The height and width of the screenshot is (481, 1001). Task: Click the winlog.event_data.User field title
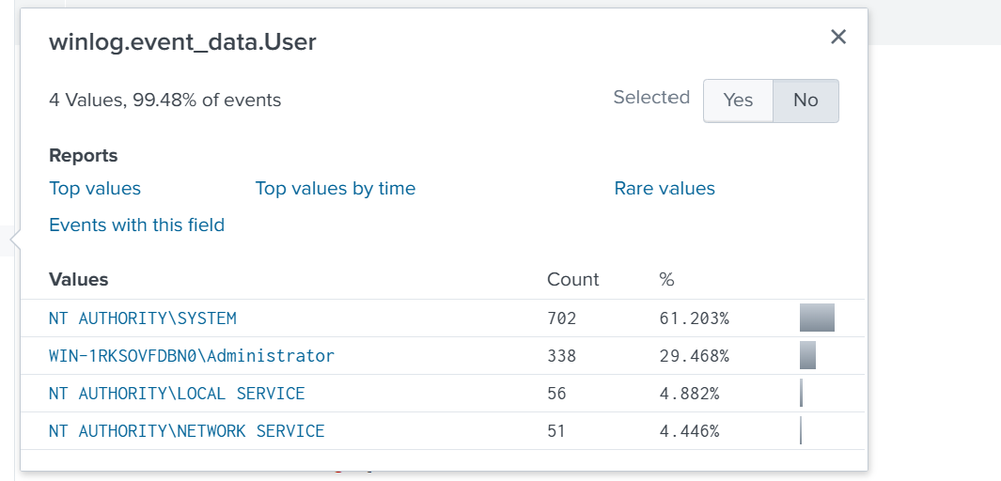(182, 42)
